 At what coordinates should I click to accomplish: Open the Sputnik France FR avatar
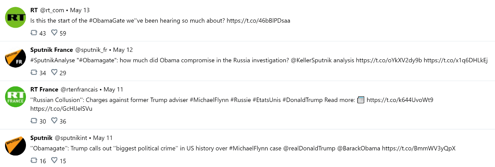tap(15, 57)
